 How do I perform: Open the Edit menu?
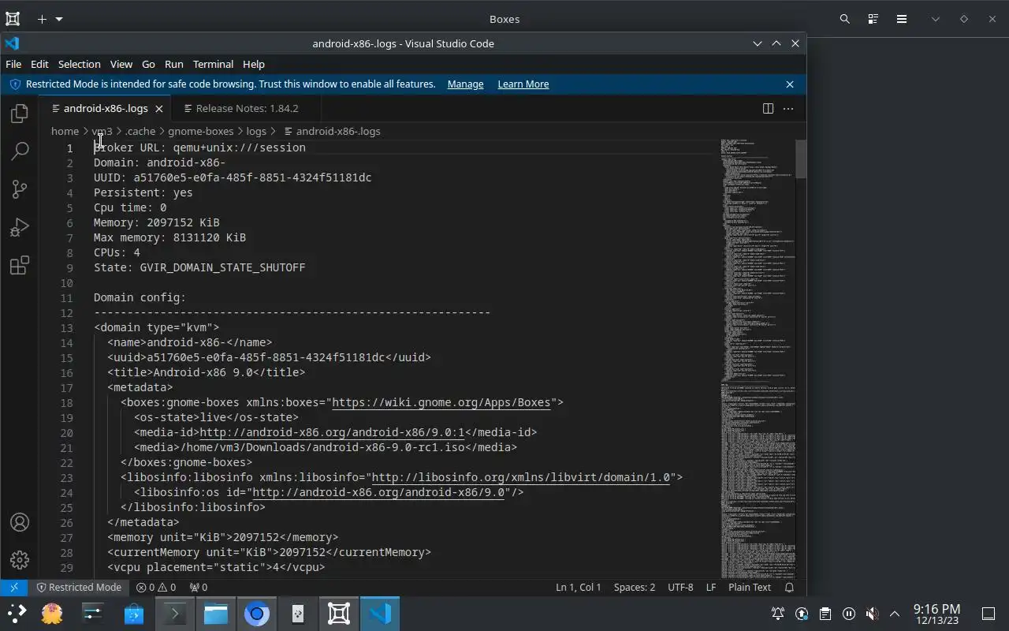pos(39,64)
